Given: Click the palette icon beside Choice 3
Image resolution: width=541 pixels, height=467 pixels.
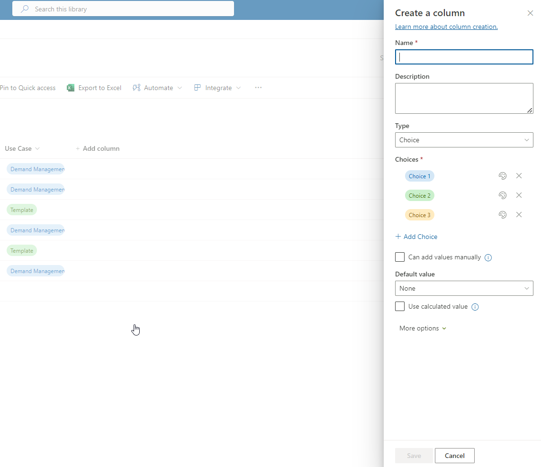Looking at the screenshot, I should pyautogui.click(x=503, y=215).
